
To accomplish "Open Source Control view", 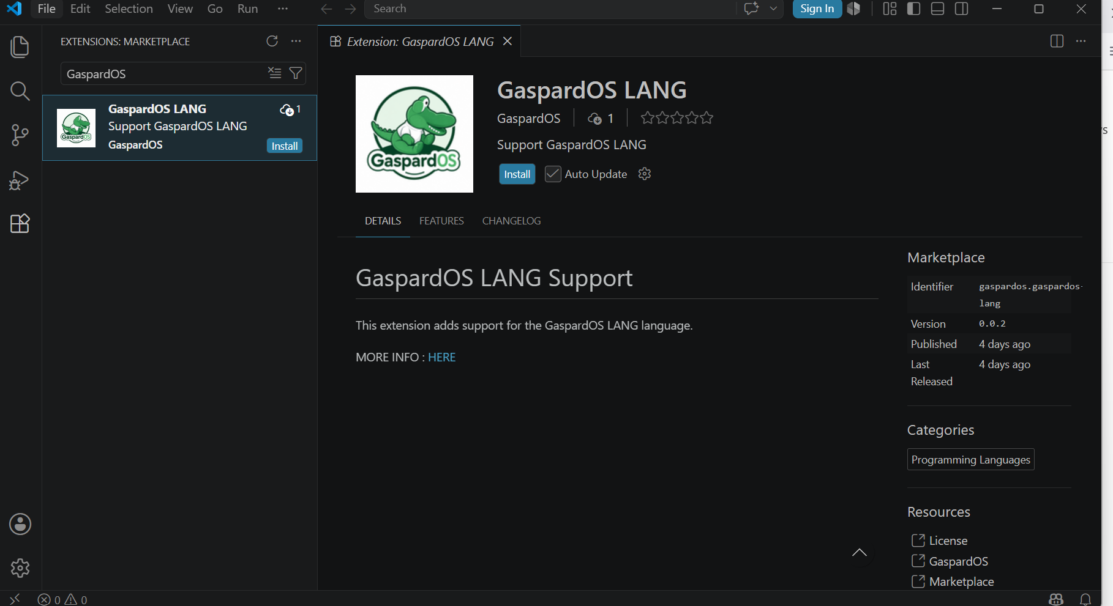I will (x=20, y=135).
